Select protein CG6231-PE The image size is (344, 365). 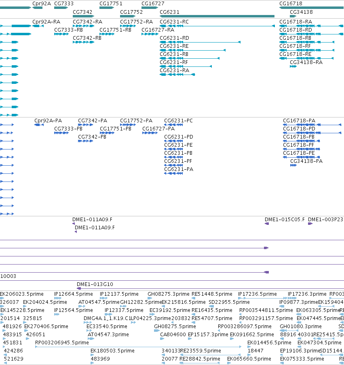coord(178,145)
